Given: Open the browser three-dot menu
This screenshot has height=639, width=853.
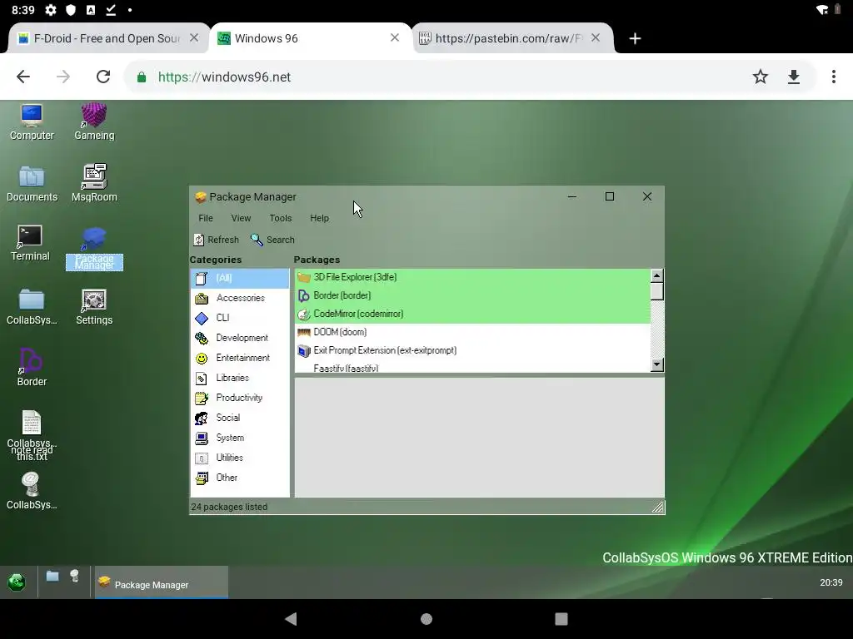Looking at the screenshot, I should coord(833,77).
